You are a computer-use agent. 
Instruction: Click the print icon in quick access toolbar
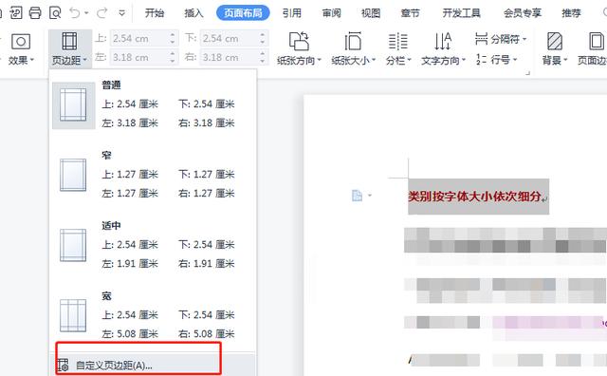35,13
